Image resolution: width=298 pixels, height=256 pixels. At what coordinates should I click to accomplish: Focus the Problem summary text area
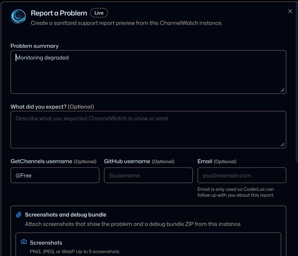[148, 72]
